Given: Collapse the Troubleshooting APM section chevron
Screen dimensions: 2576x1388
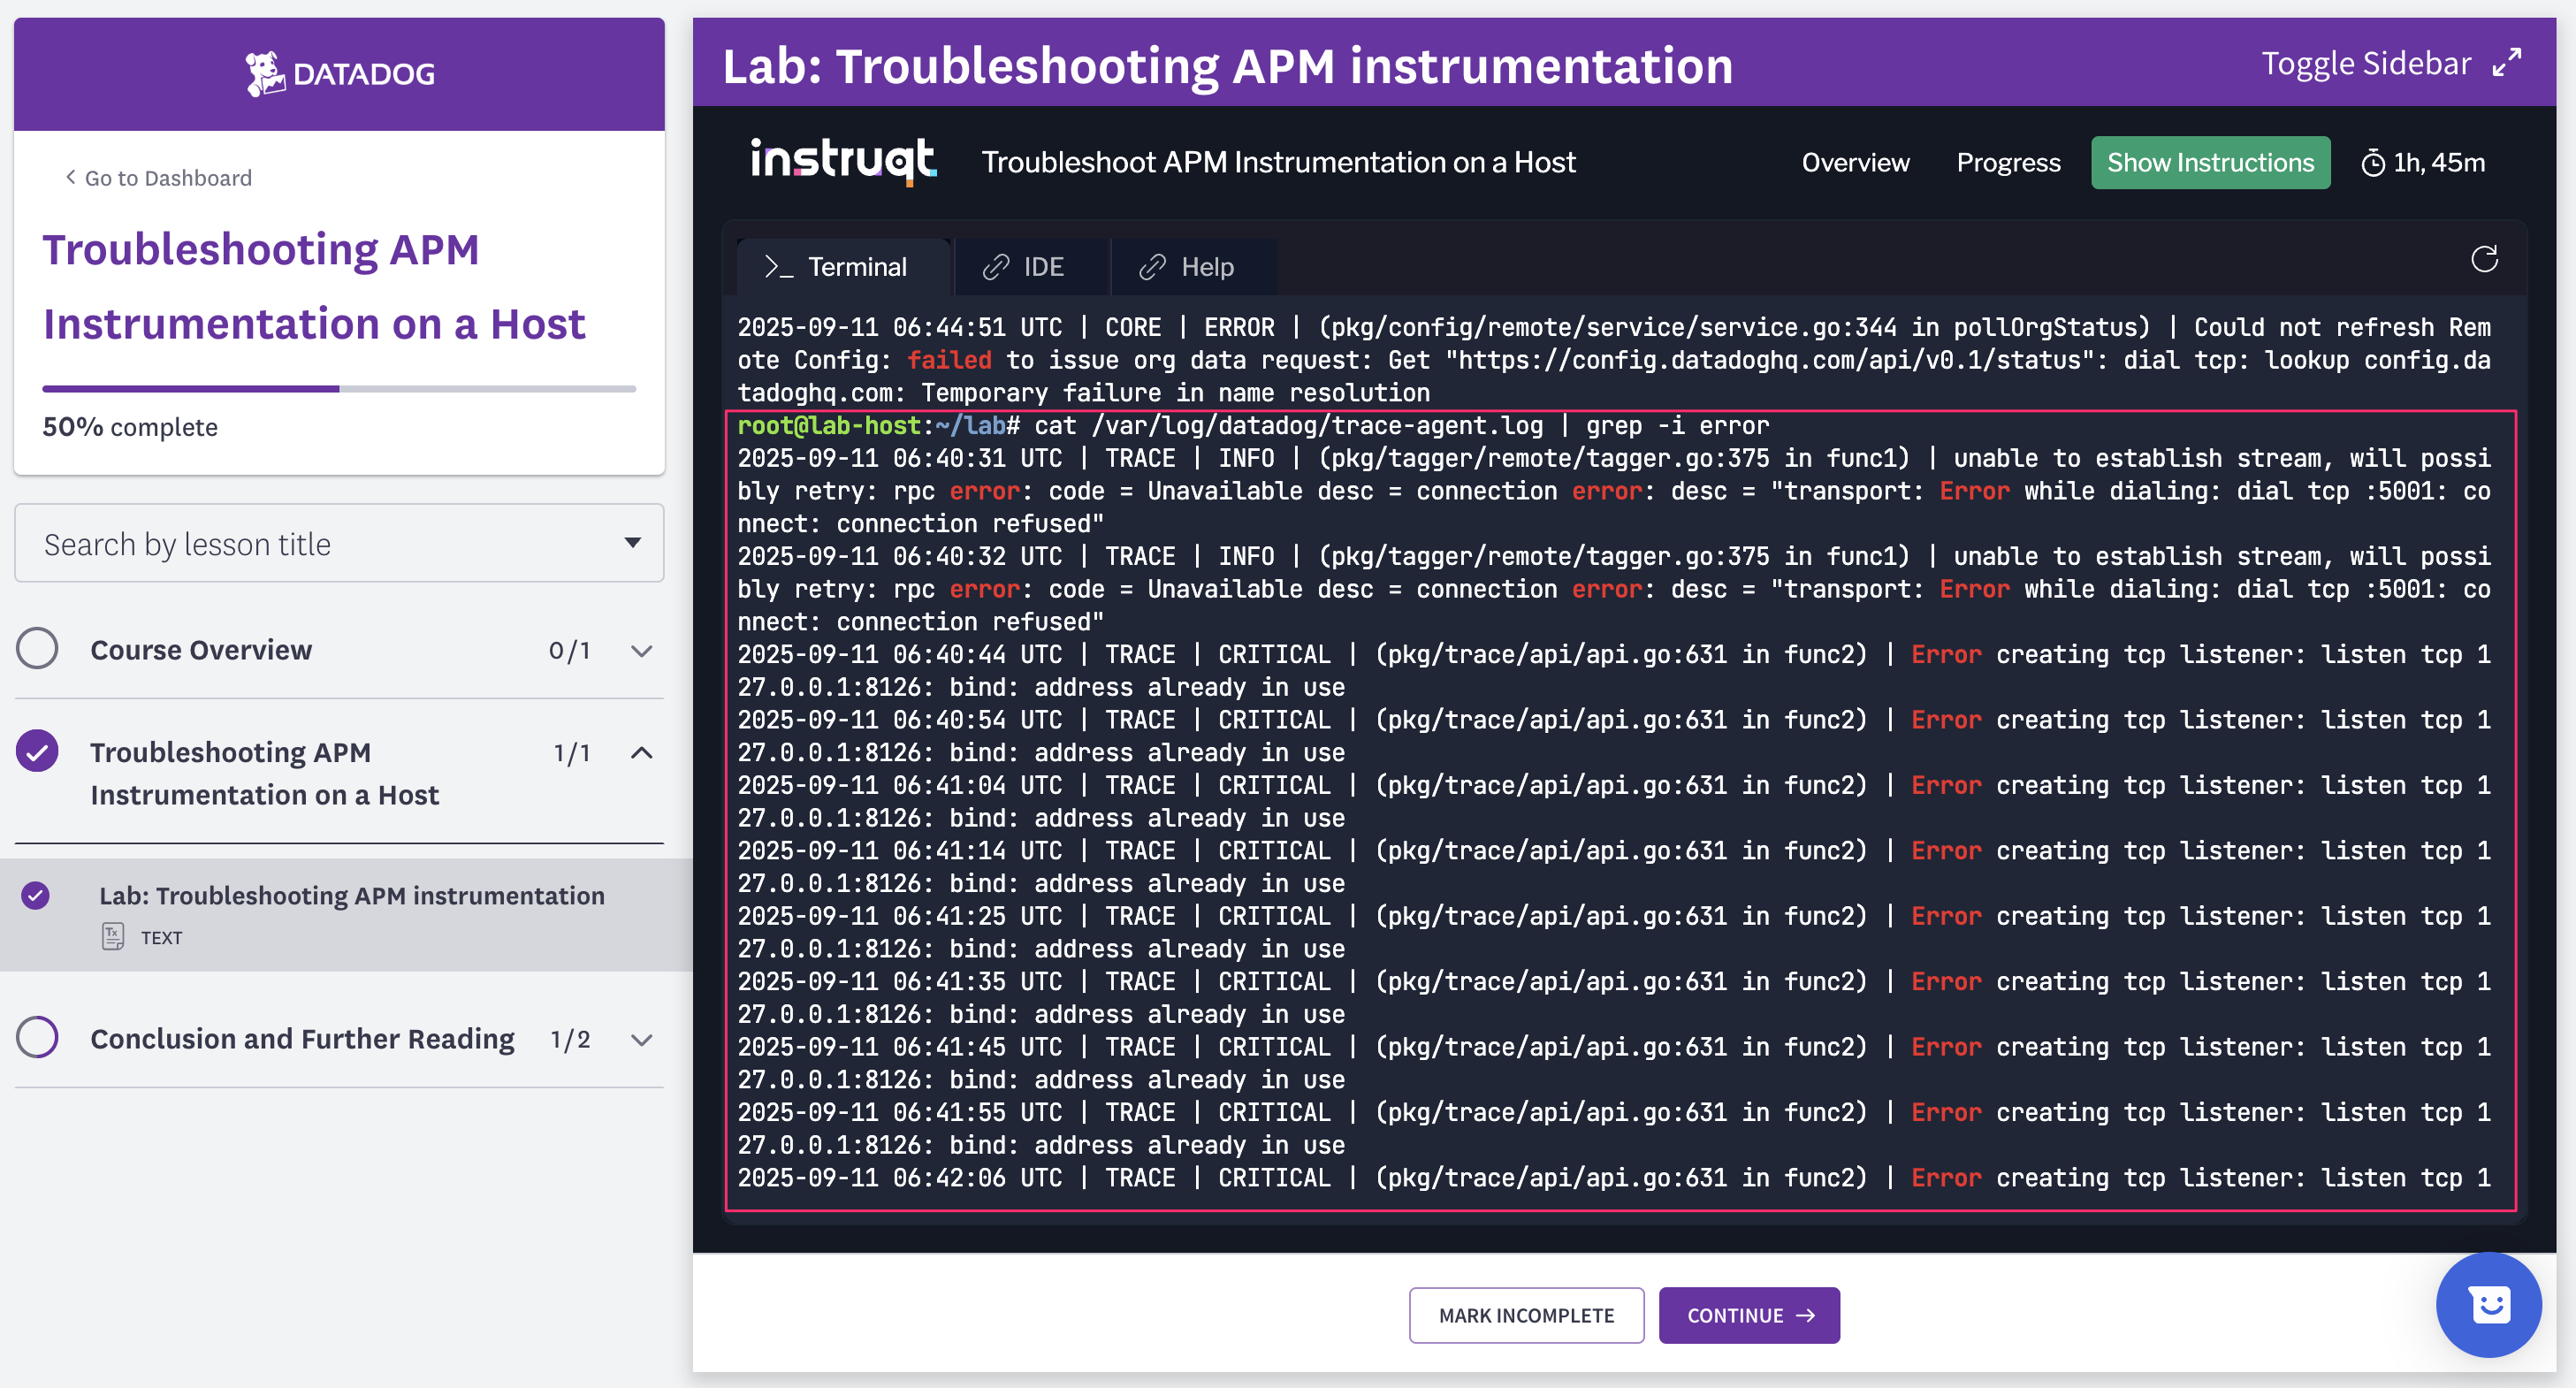Looking at the screenshot, I should 642,753.
